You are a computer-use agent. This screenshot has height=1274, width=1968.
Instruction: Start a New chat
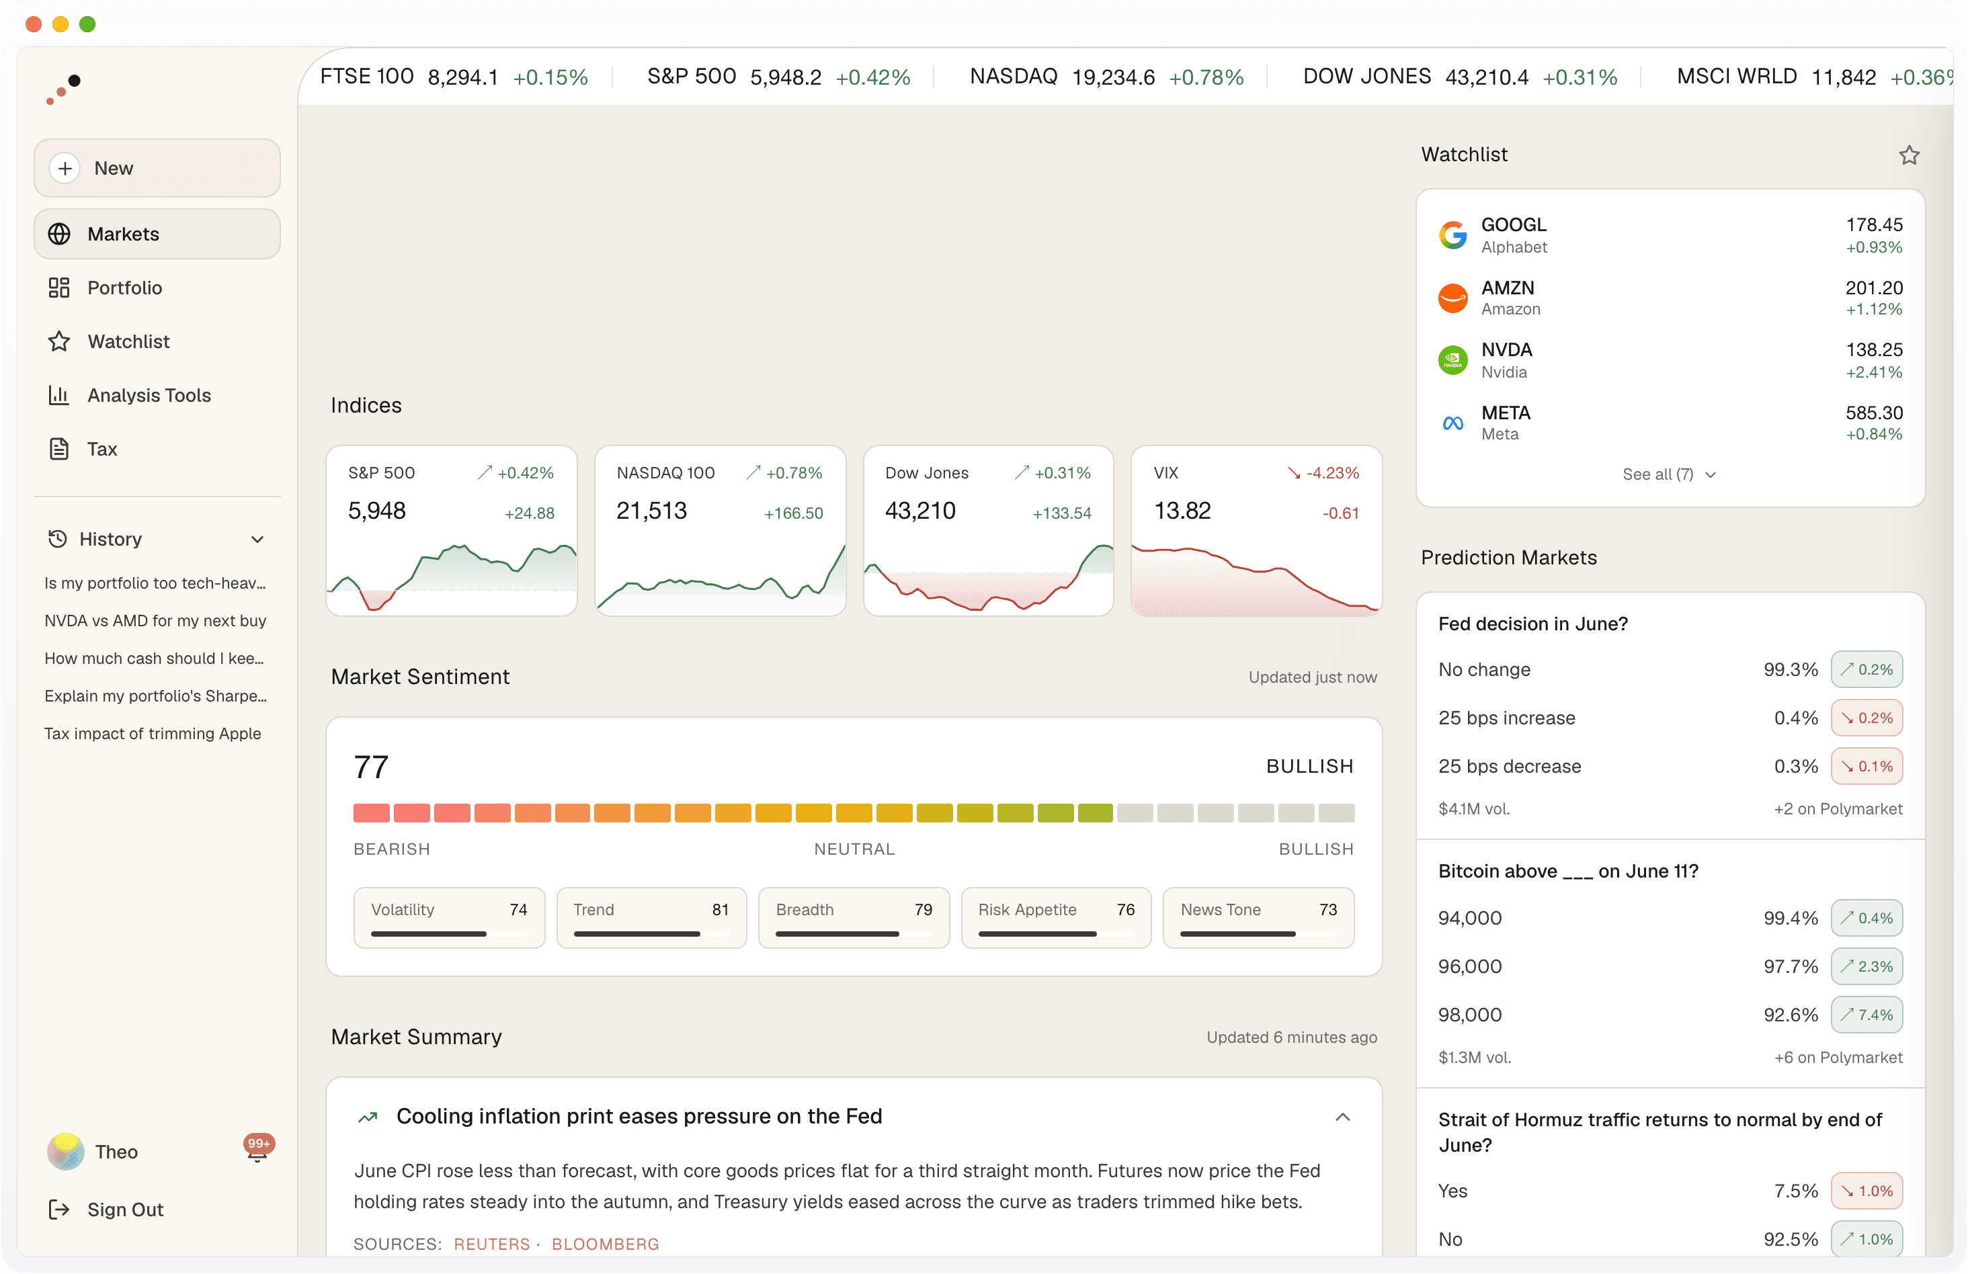click(x=157, y=168)
